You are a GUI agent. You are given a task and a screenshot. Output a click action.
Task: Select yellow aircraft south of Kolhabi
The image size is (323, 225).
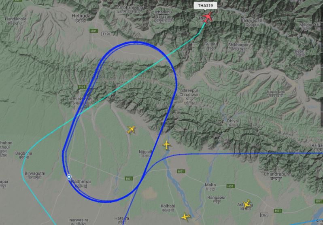tap(186, 217)
